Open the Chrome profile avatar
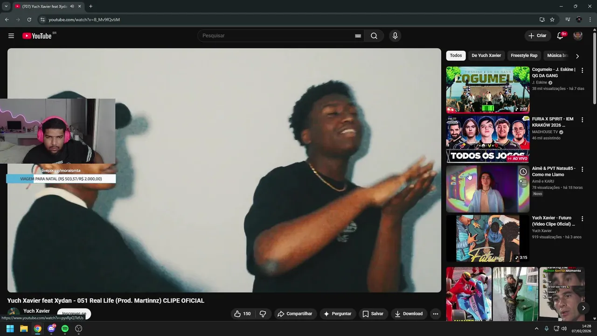597x336 pixels. pyautogui.click(x=579, y=20)
